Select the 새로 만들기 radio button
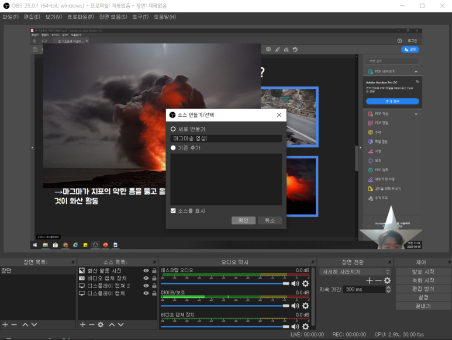452x340 pixels. click(173, 129)
